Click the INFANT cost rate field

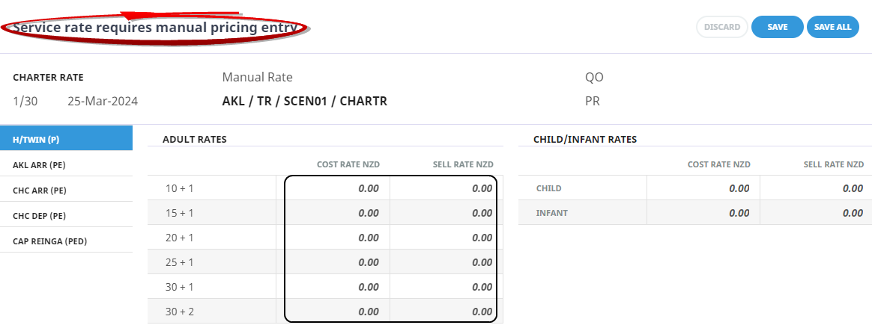(703, 213)
